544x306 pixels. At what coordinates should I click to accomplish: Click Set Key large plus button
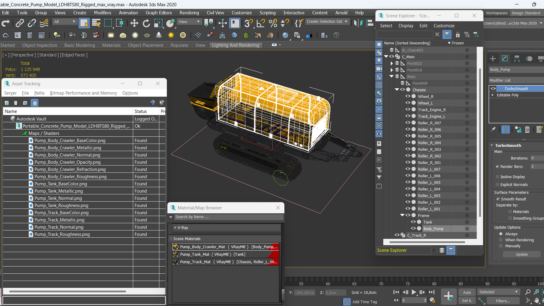(449, 296)
